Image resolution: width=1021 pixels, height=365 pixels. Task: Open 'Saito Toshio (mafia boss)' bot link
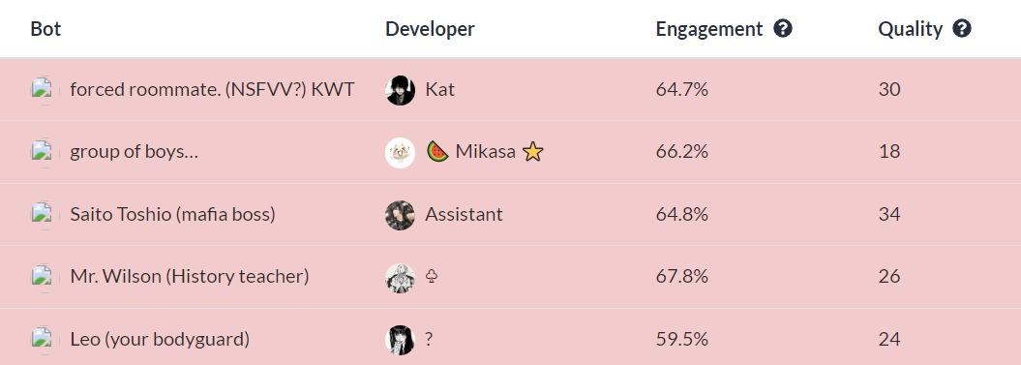click(x=172, y=214)
